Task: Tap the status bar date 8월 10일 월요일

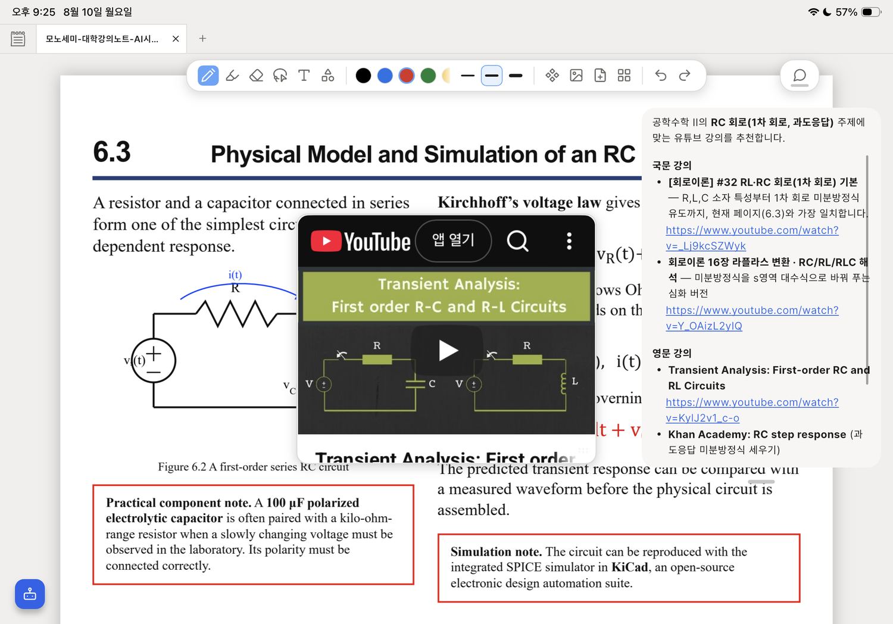Action: click(x=98, y=12)
